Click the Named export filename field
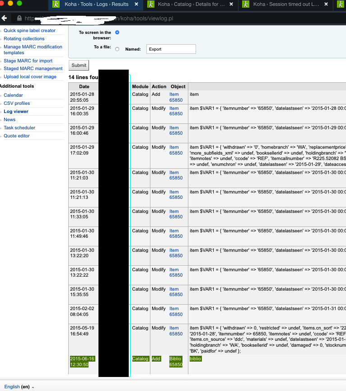This screenshot has height=391, width=346. 171,49
